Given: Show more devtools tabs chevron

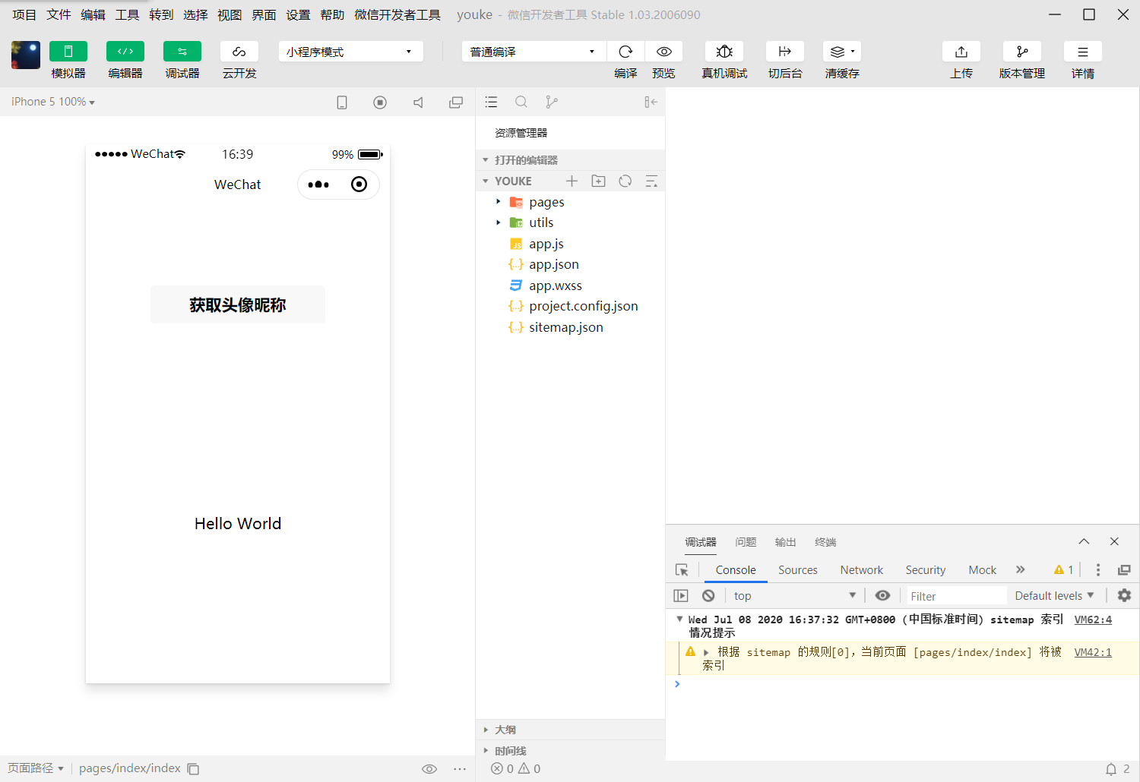Looking at the screenshot, I should point(1021,569).
